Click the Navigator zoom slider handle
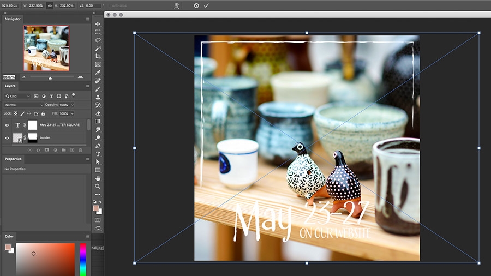This screenshot has width=491, height=276. pos(50,78)
